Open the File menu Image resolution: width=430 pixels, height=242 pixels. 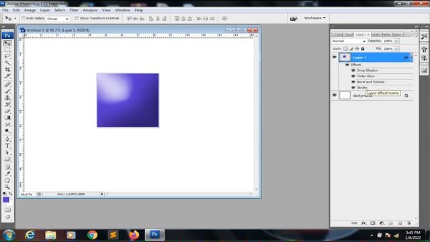point(5,10)
